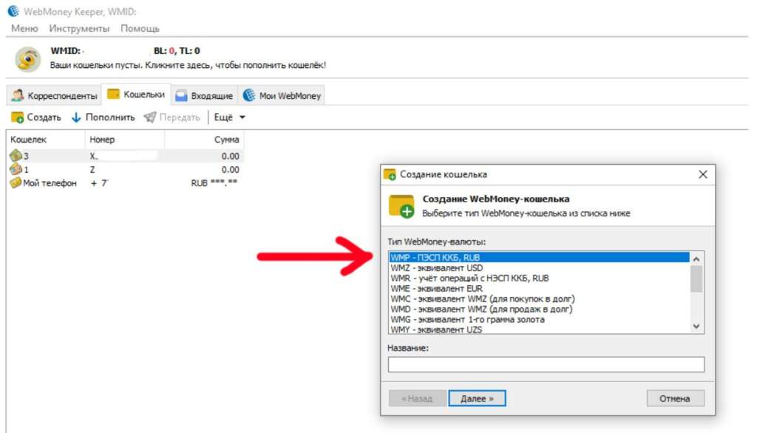The image size is (757, 433).
Task: Click the Мой телефон wallet icon
Action: [16, 183]
